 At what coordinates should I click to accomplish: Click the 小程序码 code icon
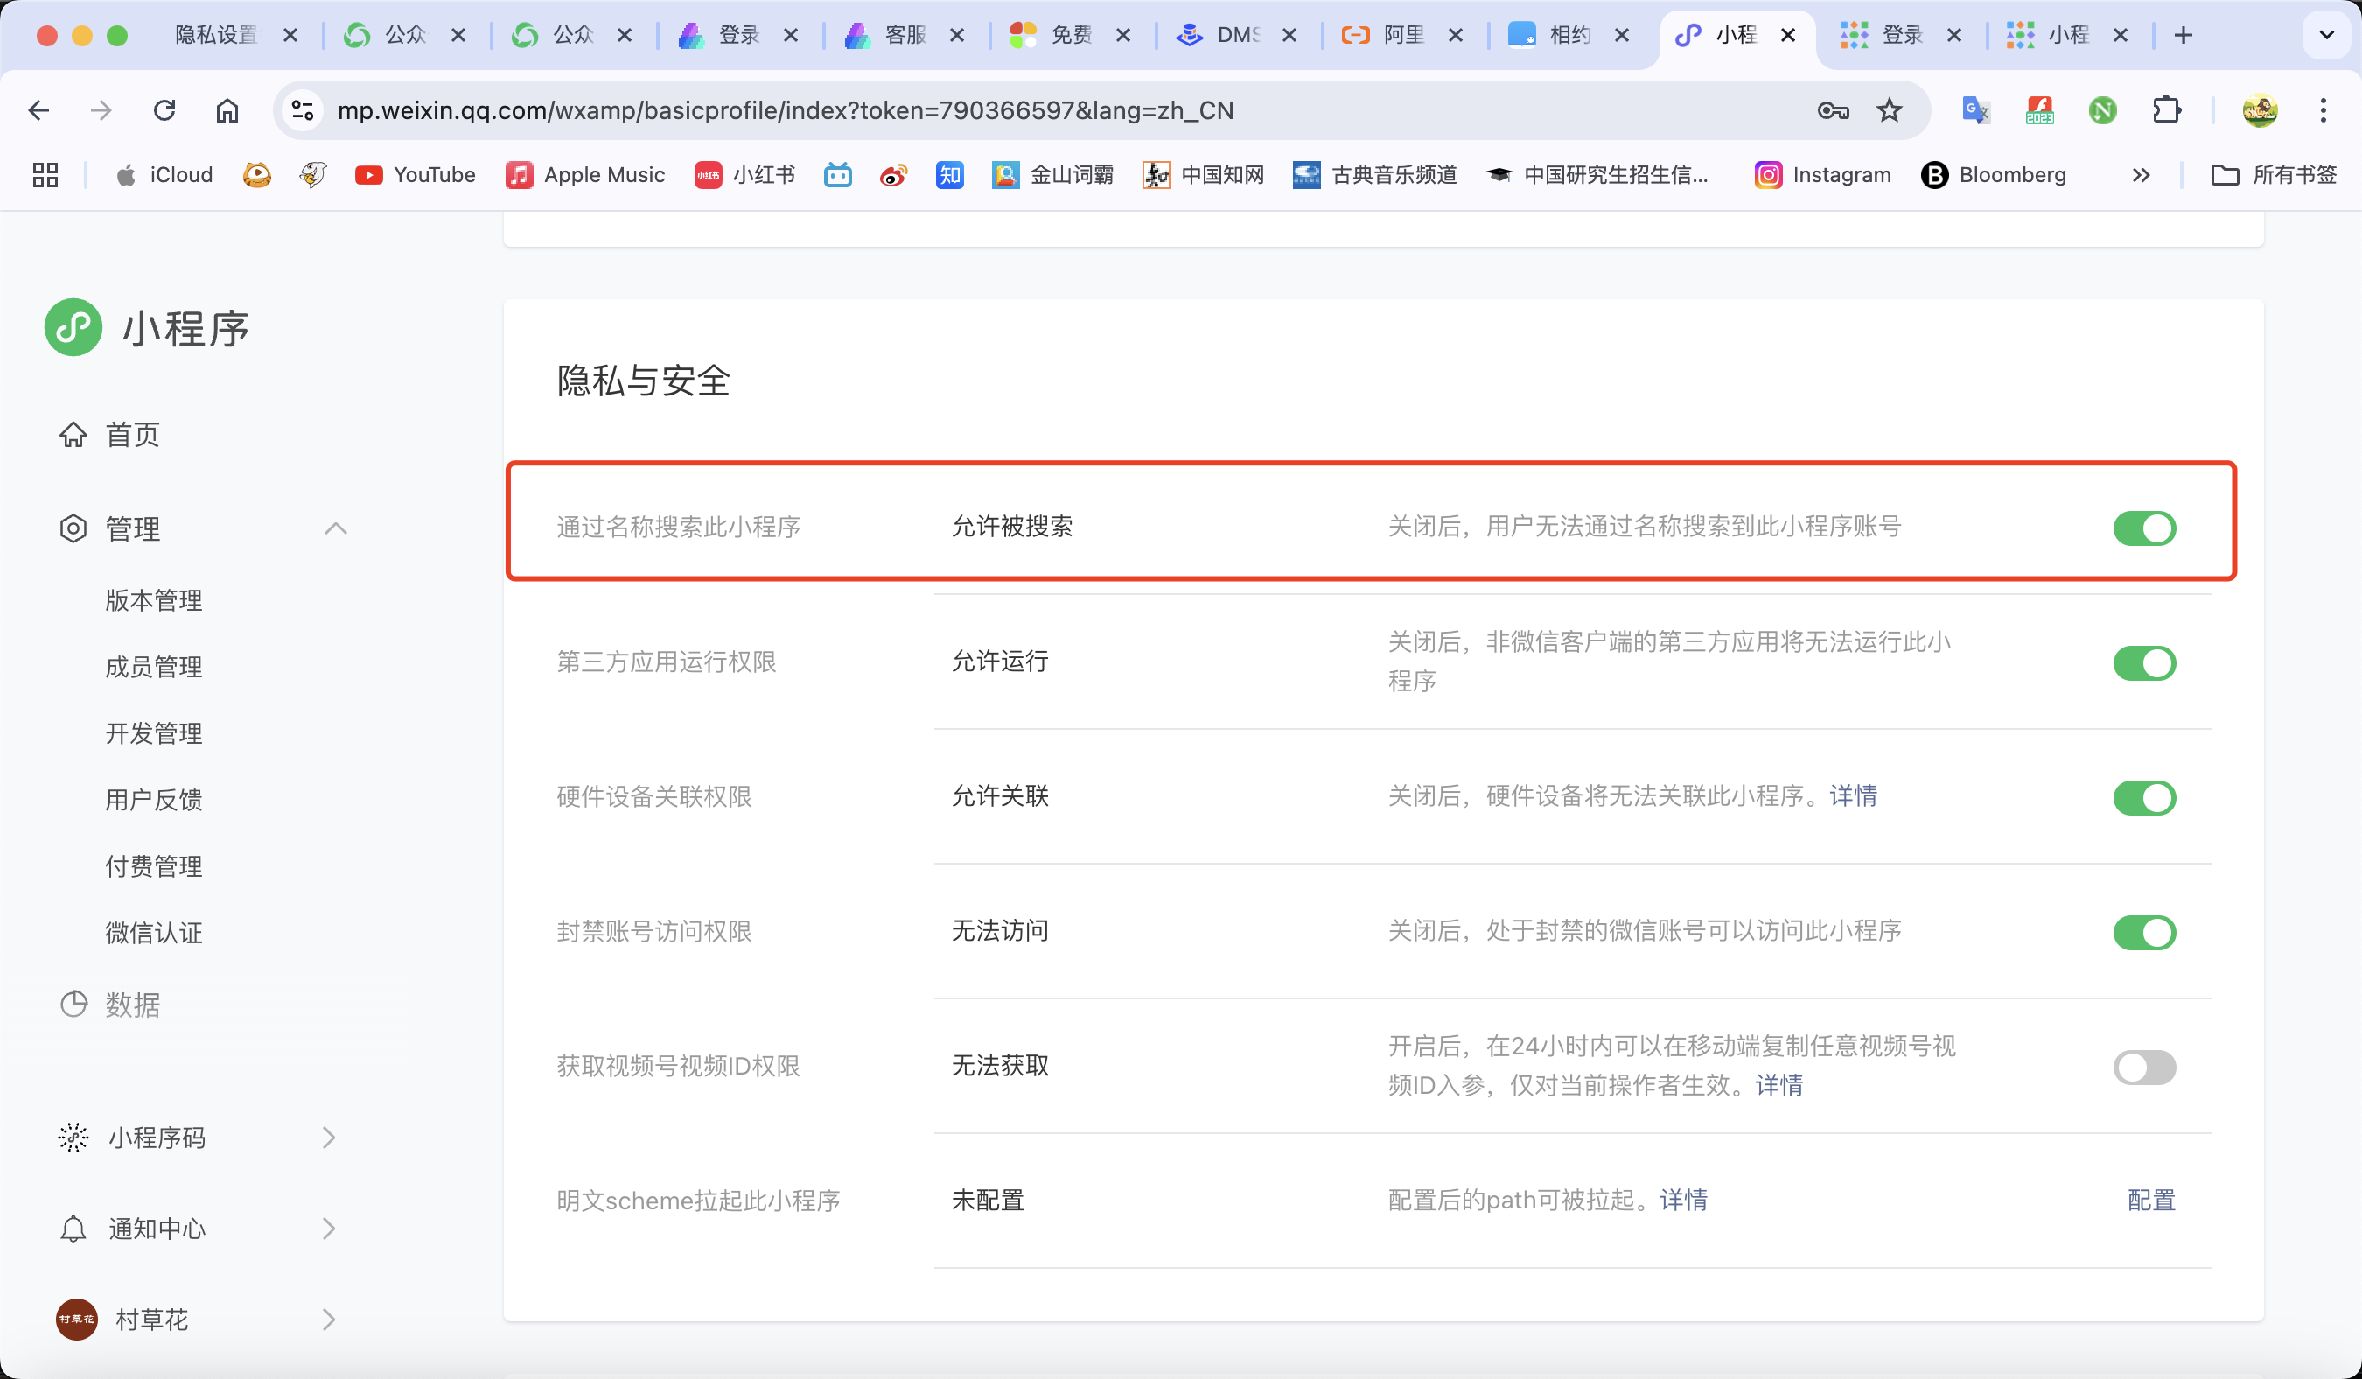click(x=73, y=1137)
